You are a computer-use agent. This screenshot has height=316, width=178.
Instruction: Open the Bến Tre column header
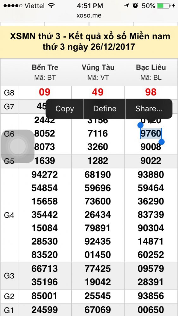click(45, 72)
